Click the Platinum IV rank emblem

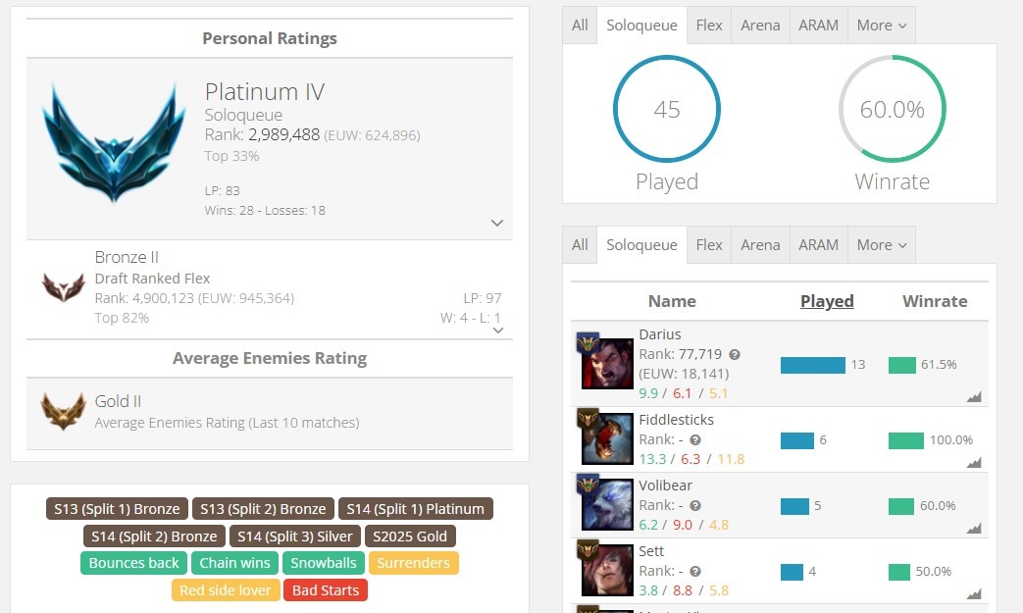tap(114, 142)
